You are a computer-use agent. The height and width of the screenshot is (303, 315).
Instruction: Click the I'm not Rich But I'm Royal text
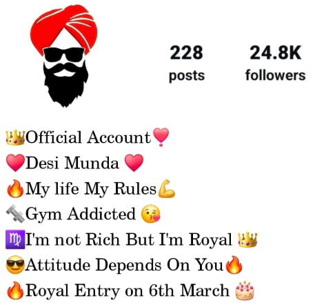128,240
